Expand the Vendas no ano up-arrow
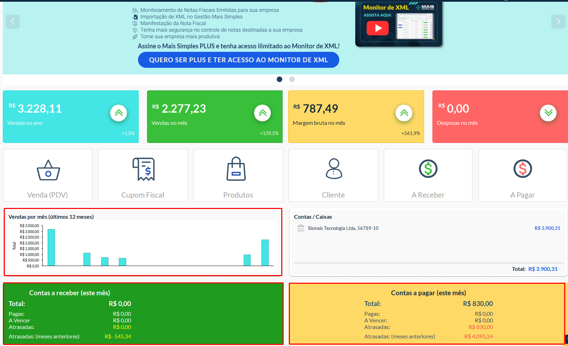Image resolution: width=568 pixels, height=346 pixels. tap(119, 113)
